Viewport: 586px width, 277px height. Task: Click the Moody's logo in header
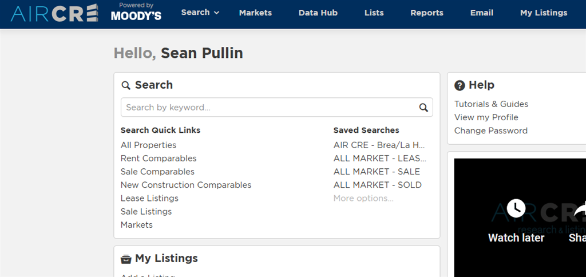coord(136,13)
